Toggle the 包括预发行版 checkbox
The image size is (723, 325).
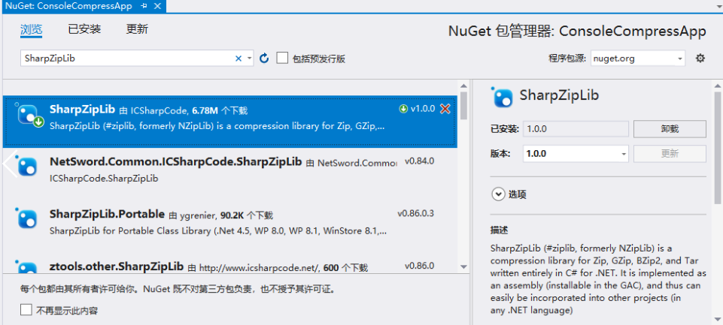point(282,58)
